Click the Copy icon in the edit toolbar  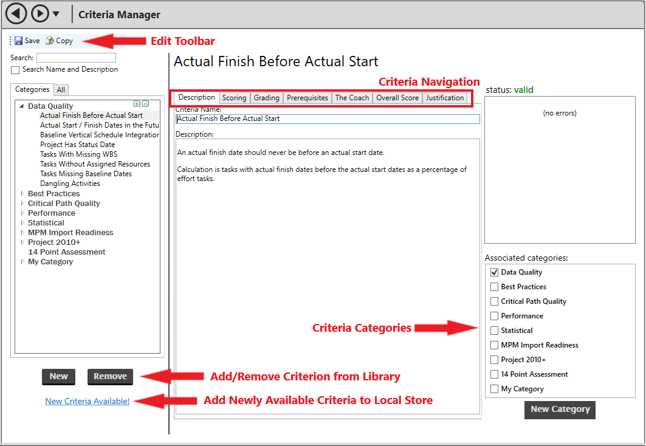point(50,41)
